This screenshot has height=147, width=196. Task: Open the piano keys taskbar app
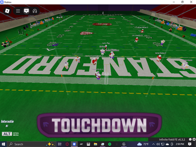(x=88, y=144)
